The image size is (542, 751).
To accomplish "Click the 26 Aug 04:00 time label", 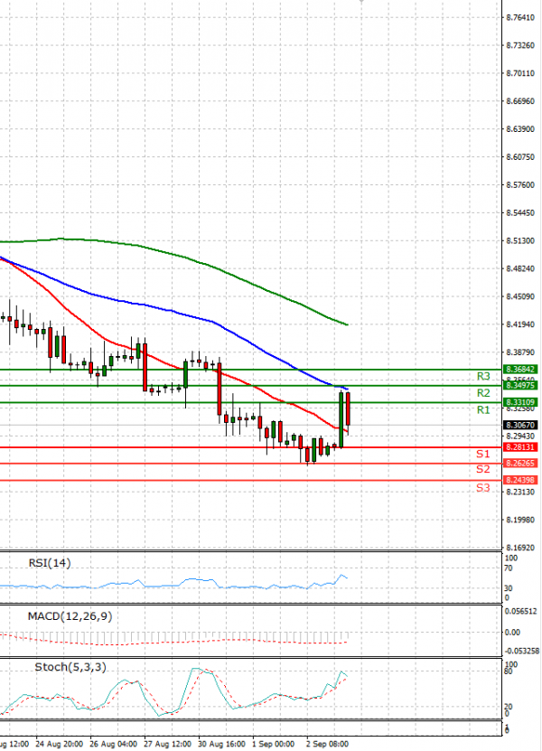I will click(114, 745).
